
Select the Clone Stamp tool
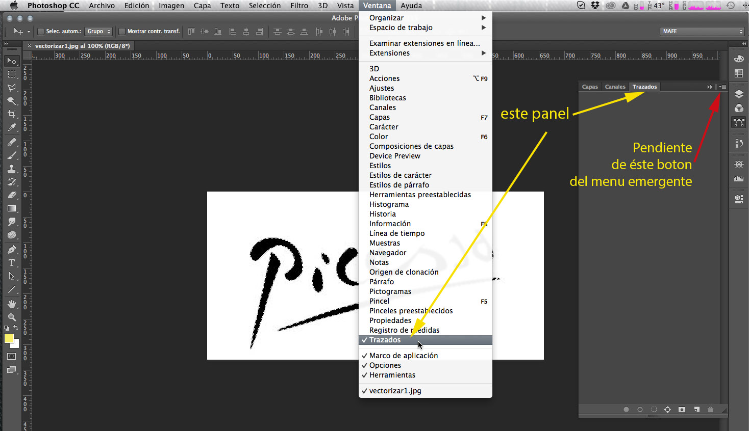[12, 169]
